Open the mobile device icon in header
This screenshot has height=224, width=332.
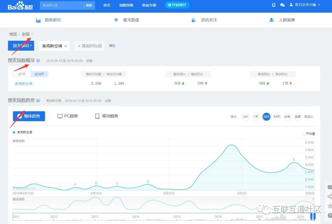274,5
